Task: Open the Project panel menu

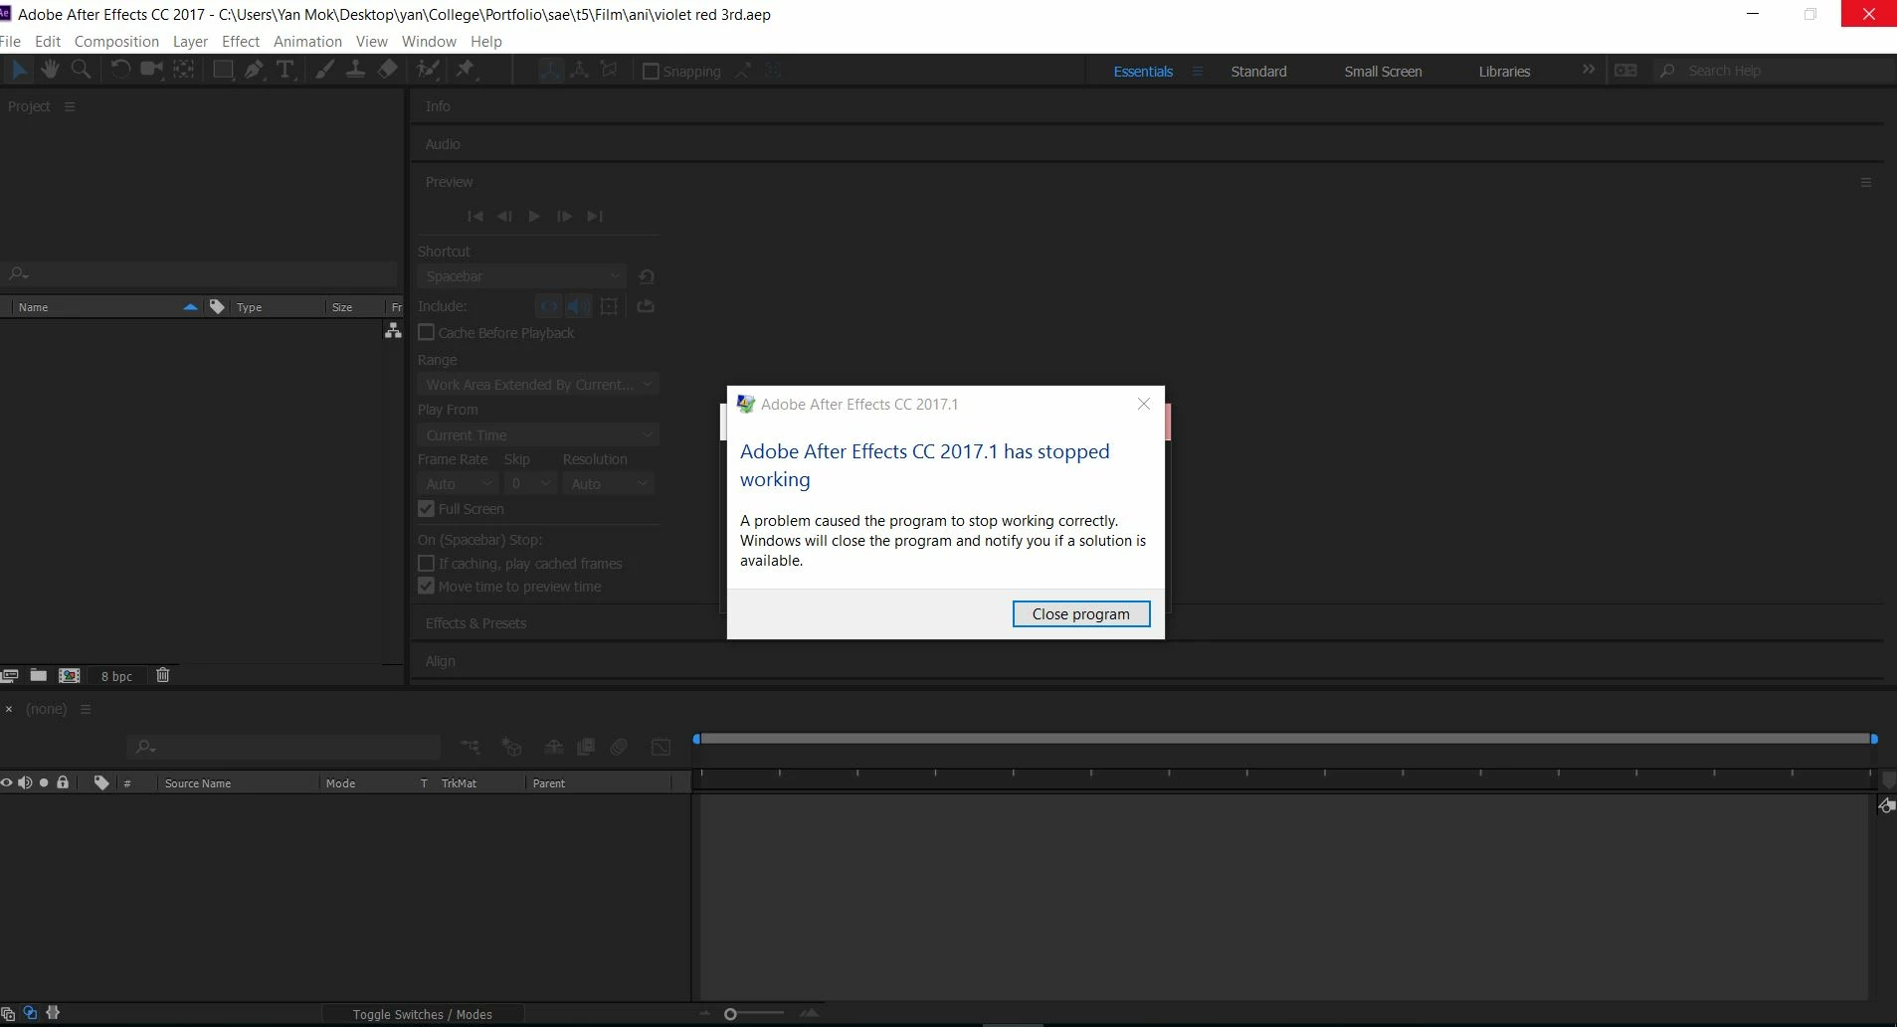Action: coord(70,106)
